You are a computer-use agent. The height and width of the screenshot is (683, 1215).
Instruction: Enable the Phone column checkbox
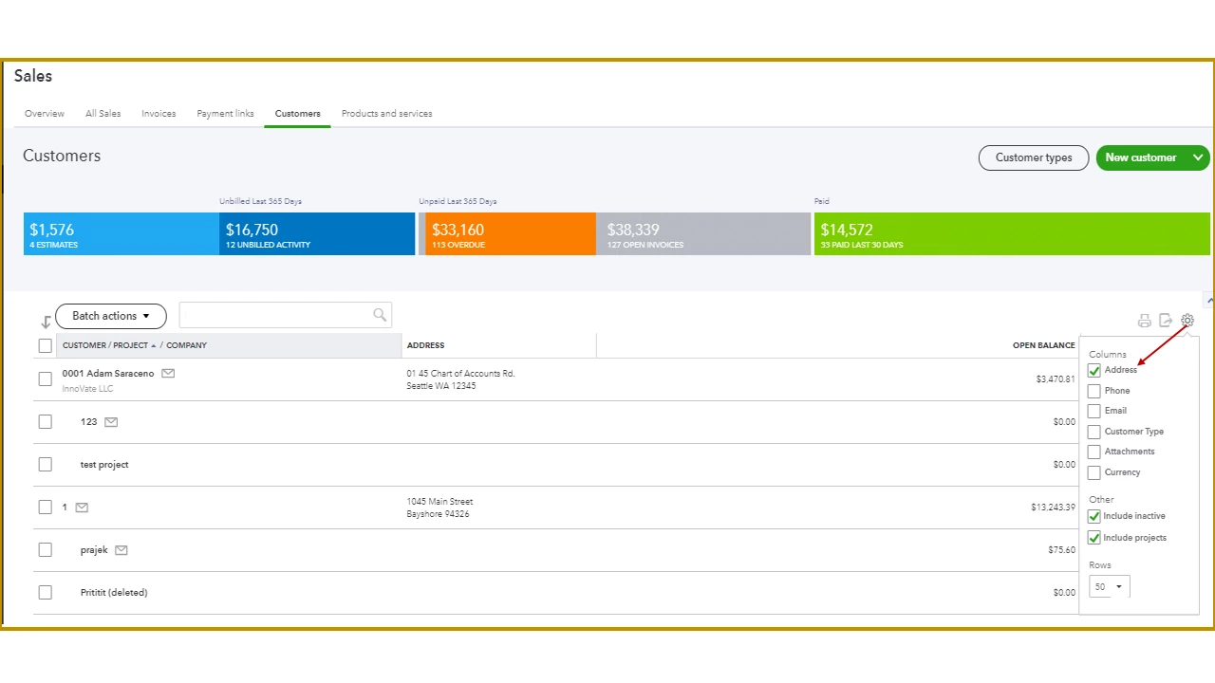1094,391
